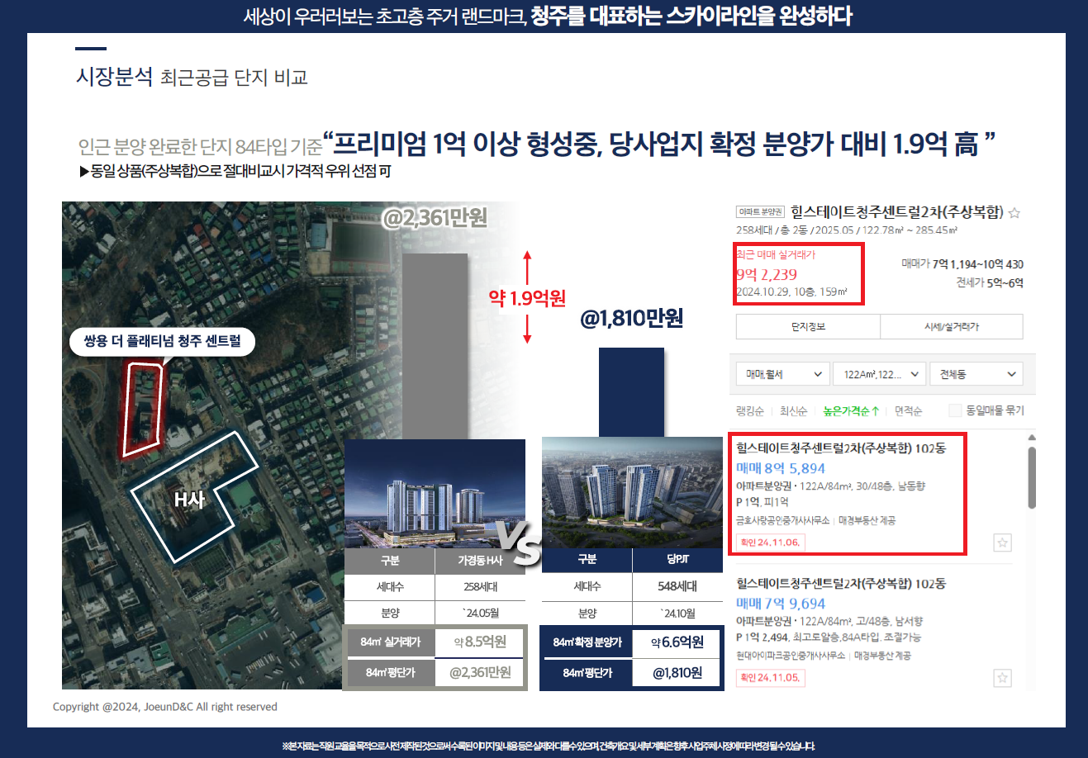This screenshot has height=758, width=1088.
Task: Click the `24.05월 분양 cell
Action: [480, 614]
